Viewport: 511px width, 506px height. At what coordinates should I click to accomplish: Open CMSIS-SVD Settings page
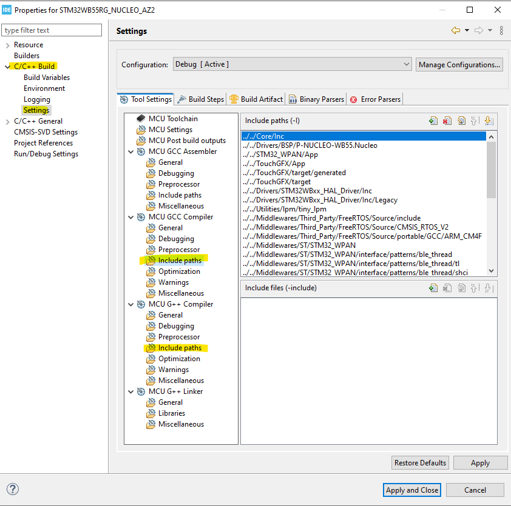tap(46, 132)
